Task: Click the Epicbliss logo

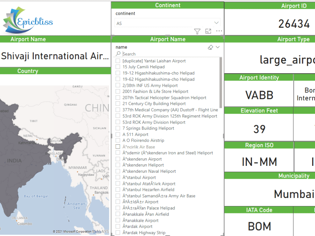Action: (x=28, y=20)
